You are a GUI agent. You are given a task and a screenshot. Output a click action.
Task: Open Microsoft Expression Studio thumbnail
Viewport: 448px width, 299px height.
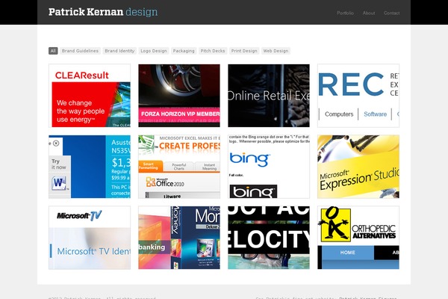[x=358, y=167]
